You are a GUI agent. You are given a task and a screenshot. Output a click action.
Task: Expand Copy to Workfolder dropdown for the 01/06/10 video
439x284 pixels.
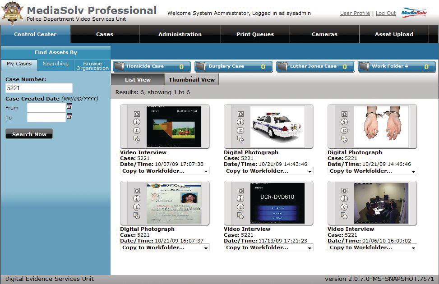pos(372,248)
